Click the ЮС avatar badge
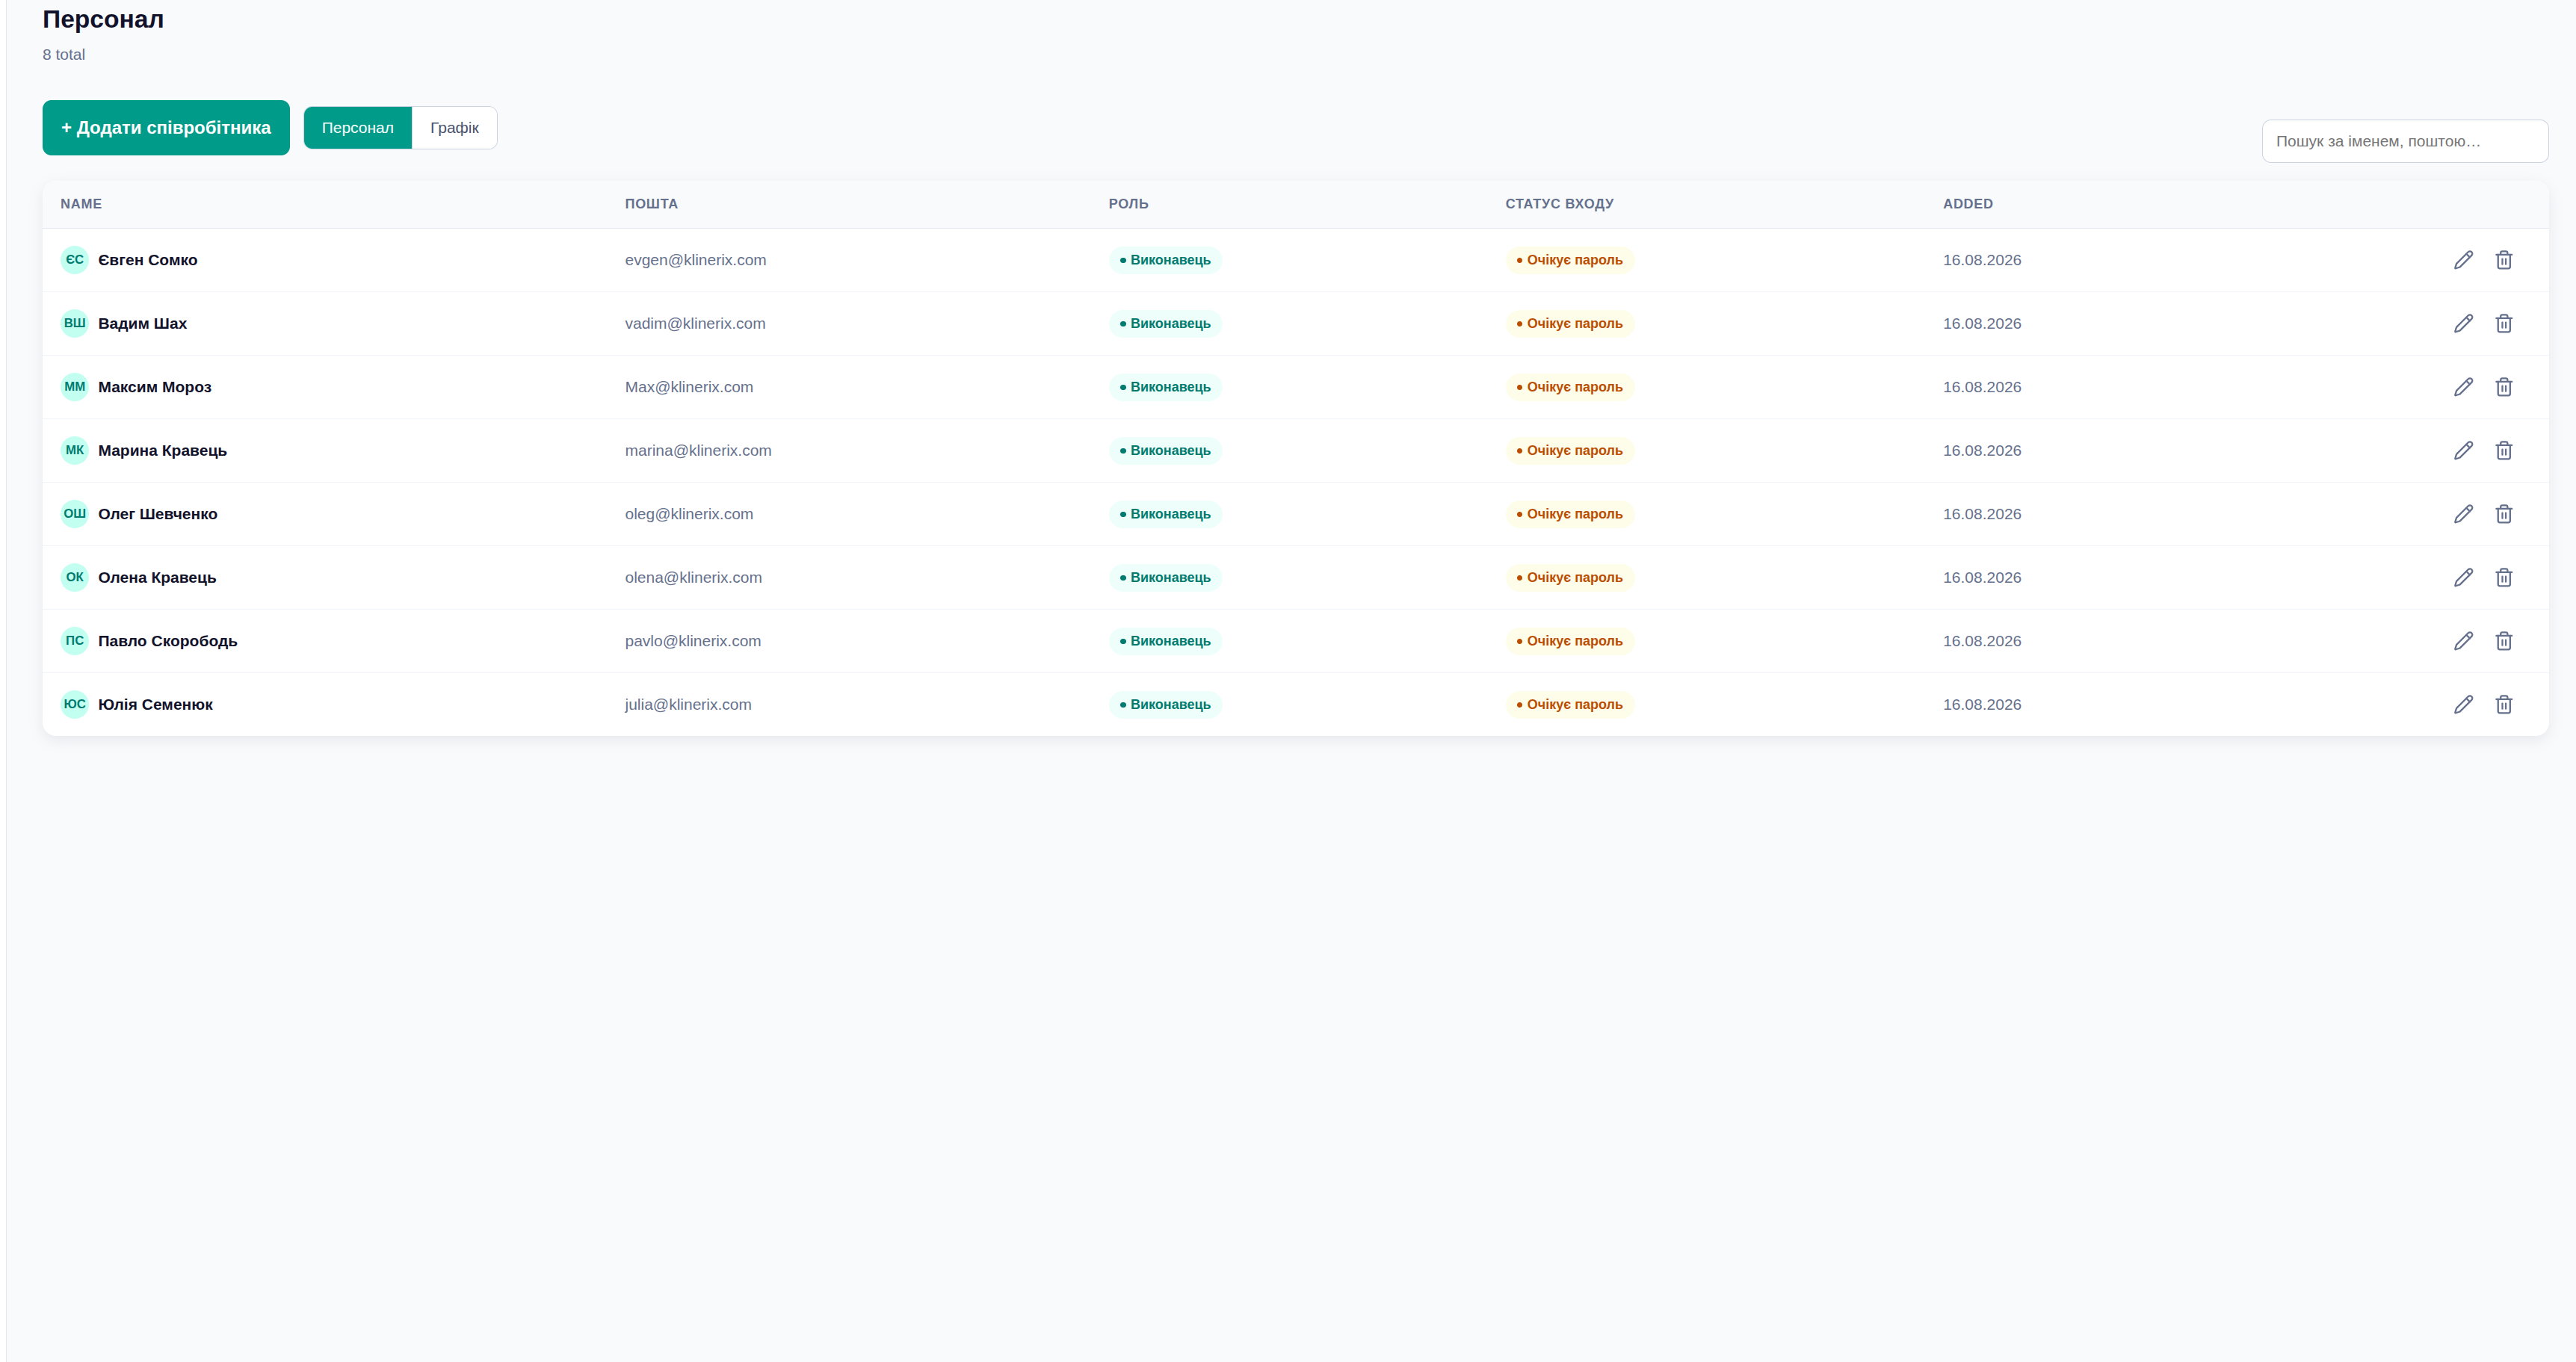2576x1362 pixels. (75, 704)
